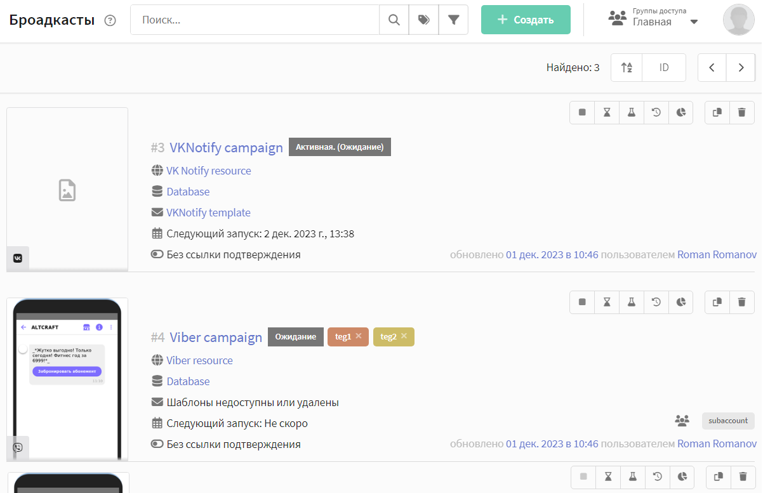The width and height of the screenshot is (763, 493).
Task: Click flask test icon for VKNotify campaign
Action: coord(632,112)
